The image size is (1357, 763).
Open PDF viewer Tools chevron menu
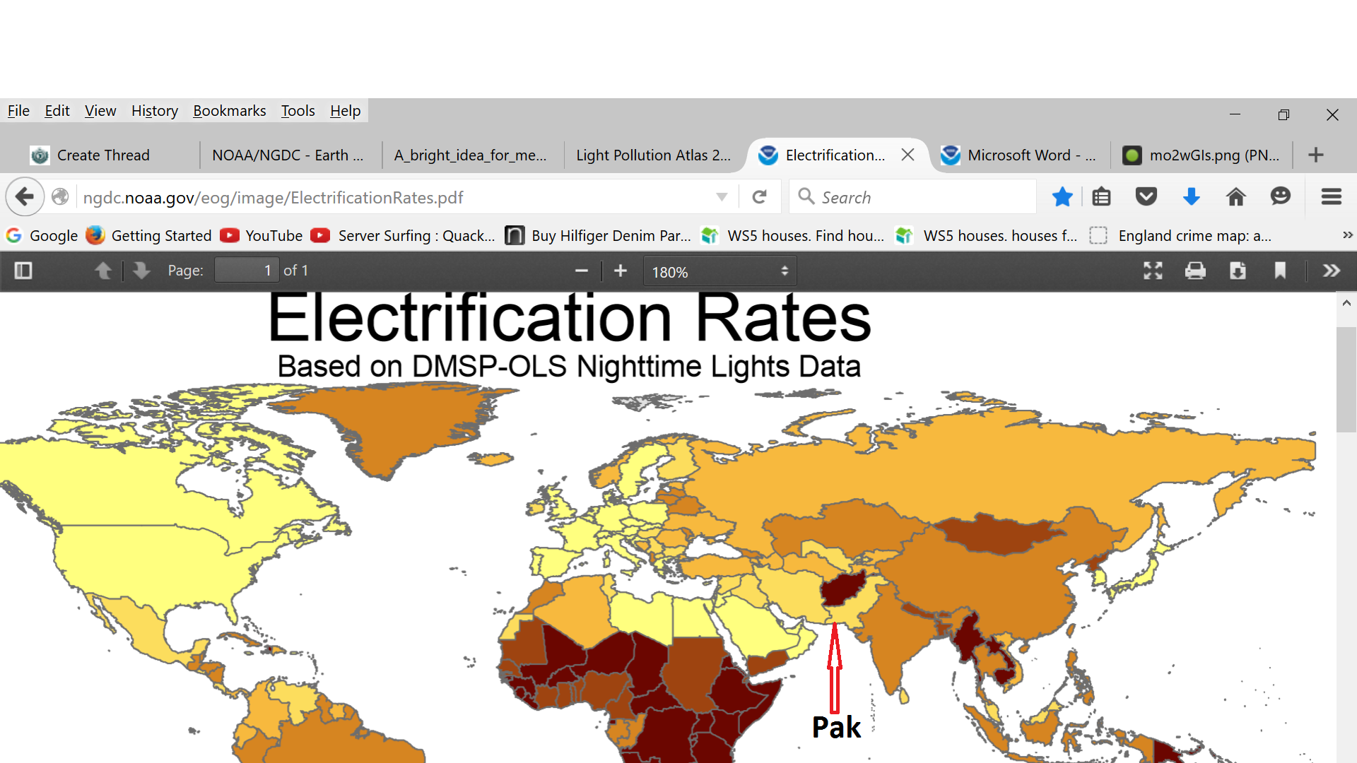pyautogui.click(x=1332, y=271)
